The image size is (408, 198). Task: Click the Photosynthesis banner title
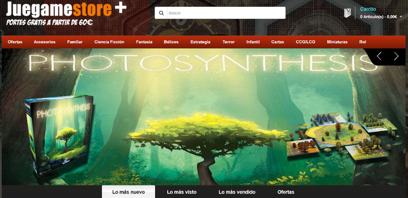click(203, 63)
